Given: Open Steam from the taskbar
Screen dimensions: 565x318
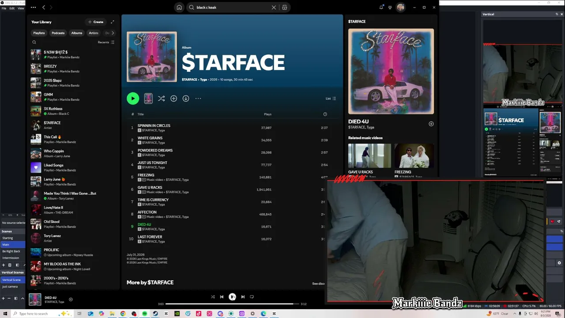Looking at the screenshot, I should [x=155, y=314].
